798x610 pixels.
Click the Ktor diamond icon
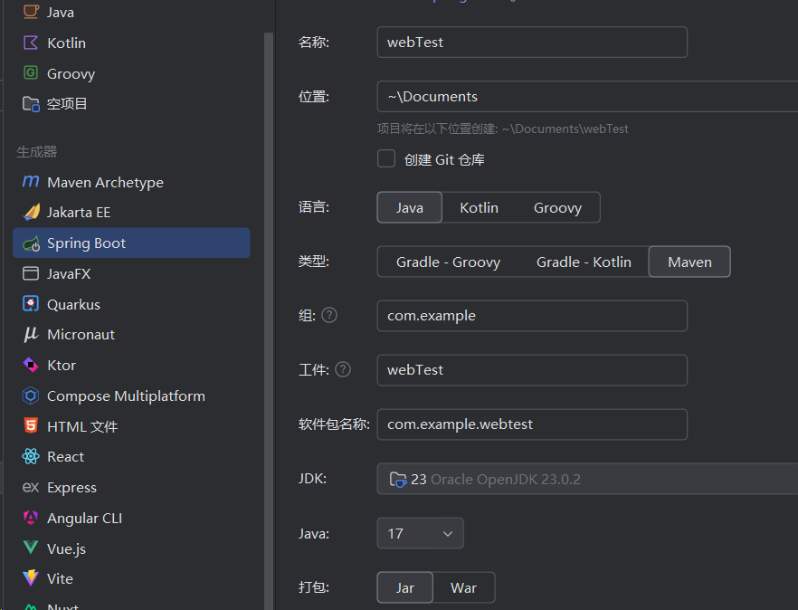point(31,365)
